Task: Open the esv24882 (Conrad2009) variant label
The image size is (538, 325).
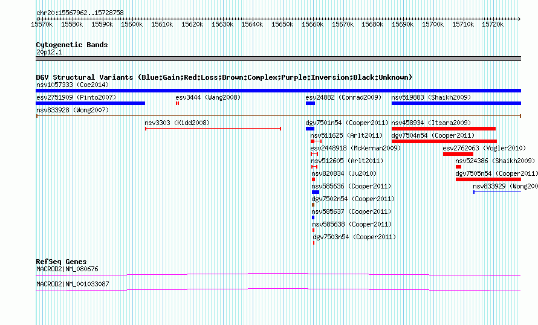Action: point(343,97)
